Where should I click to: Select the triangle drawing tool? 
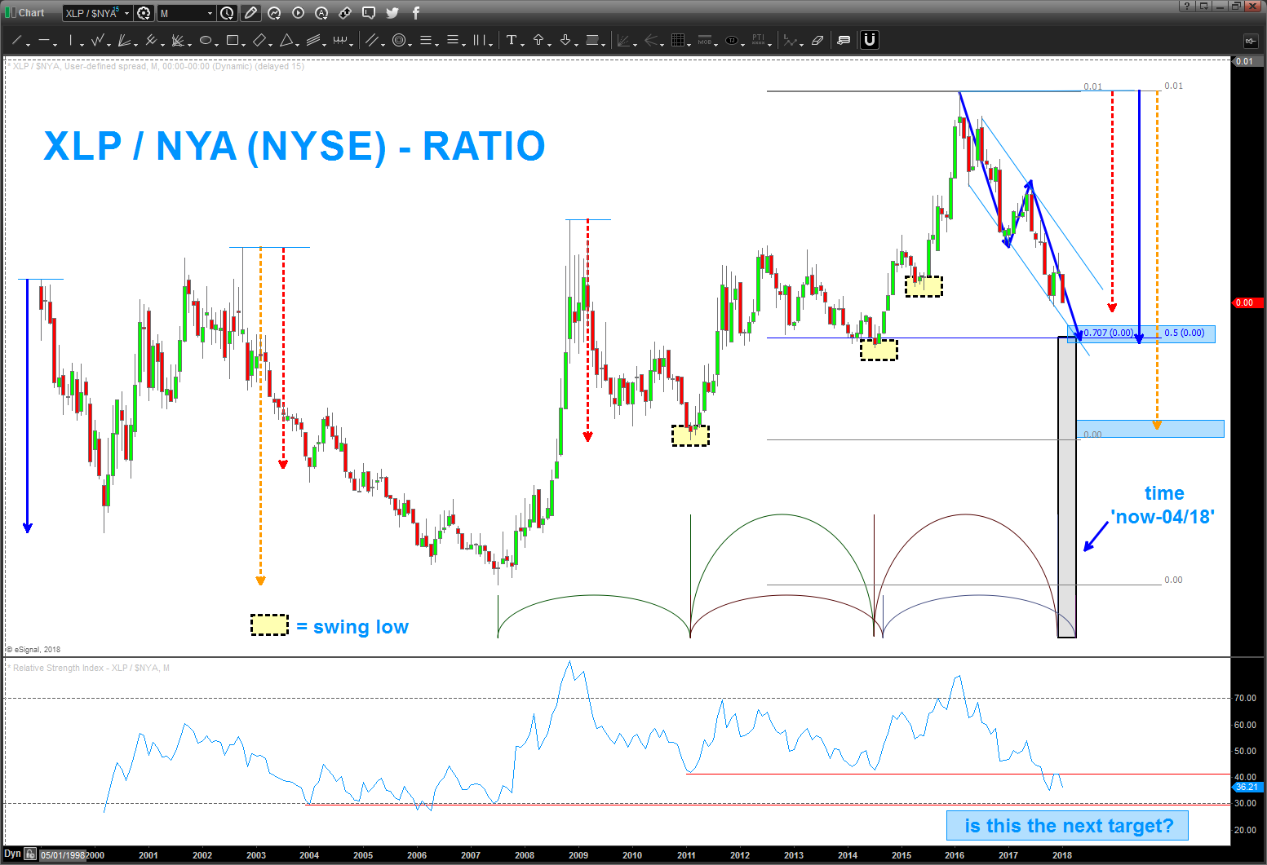pyautogui.click(x=286, y=40)
